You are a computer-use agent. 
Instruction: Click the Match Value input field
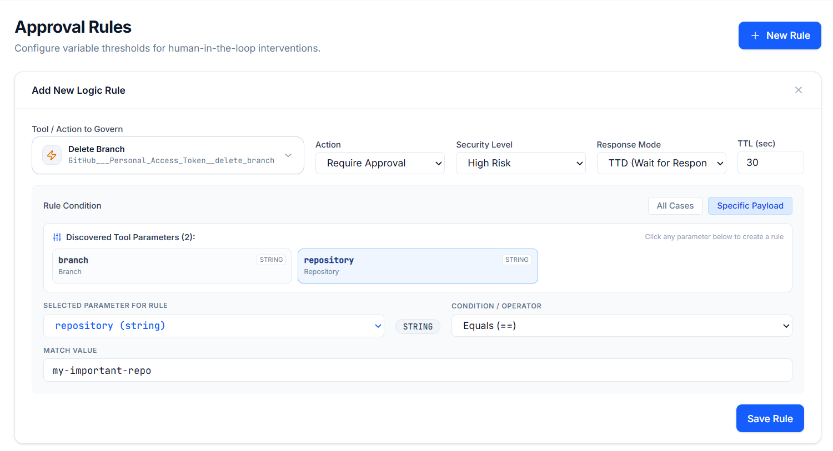(x=418, y=370)
